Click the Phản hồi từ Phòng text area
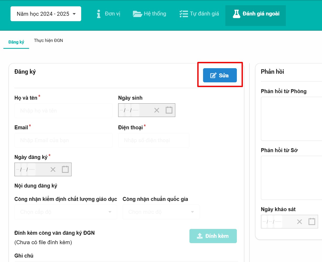The image size is (322, 262). point(291,119)
